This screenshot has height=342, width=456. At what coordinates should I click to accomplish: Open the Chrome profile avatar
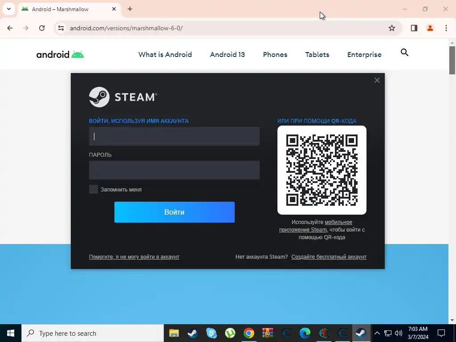click(x=430, y=28)
